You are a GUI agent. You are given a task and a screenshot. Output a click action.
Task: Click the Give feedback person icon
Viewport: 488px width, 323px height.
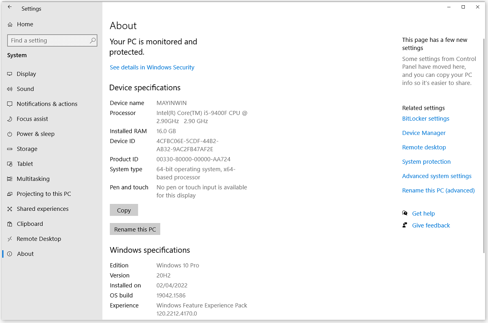coord(405,225)
